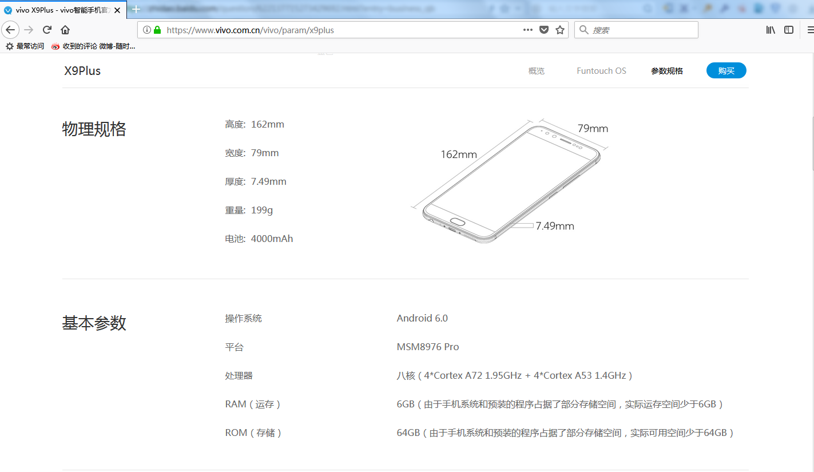The width and height of the screenshot is (814, 472).
Task: Select the 高度: 162mm text
Action: tap(255, 124)
